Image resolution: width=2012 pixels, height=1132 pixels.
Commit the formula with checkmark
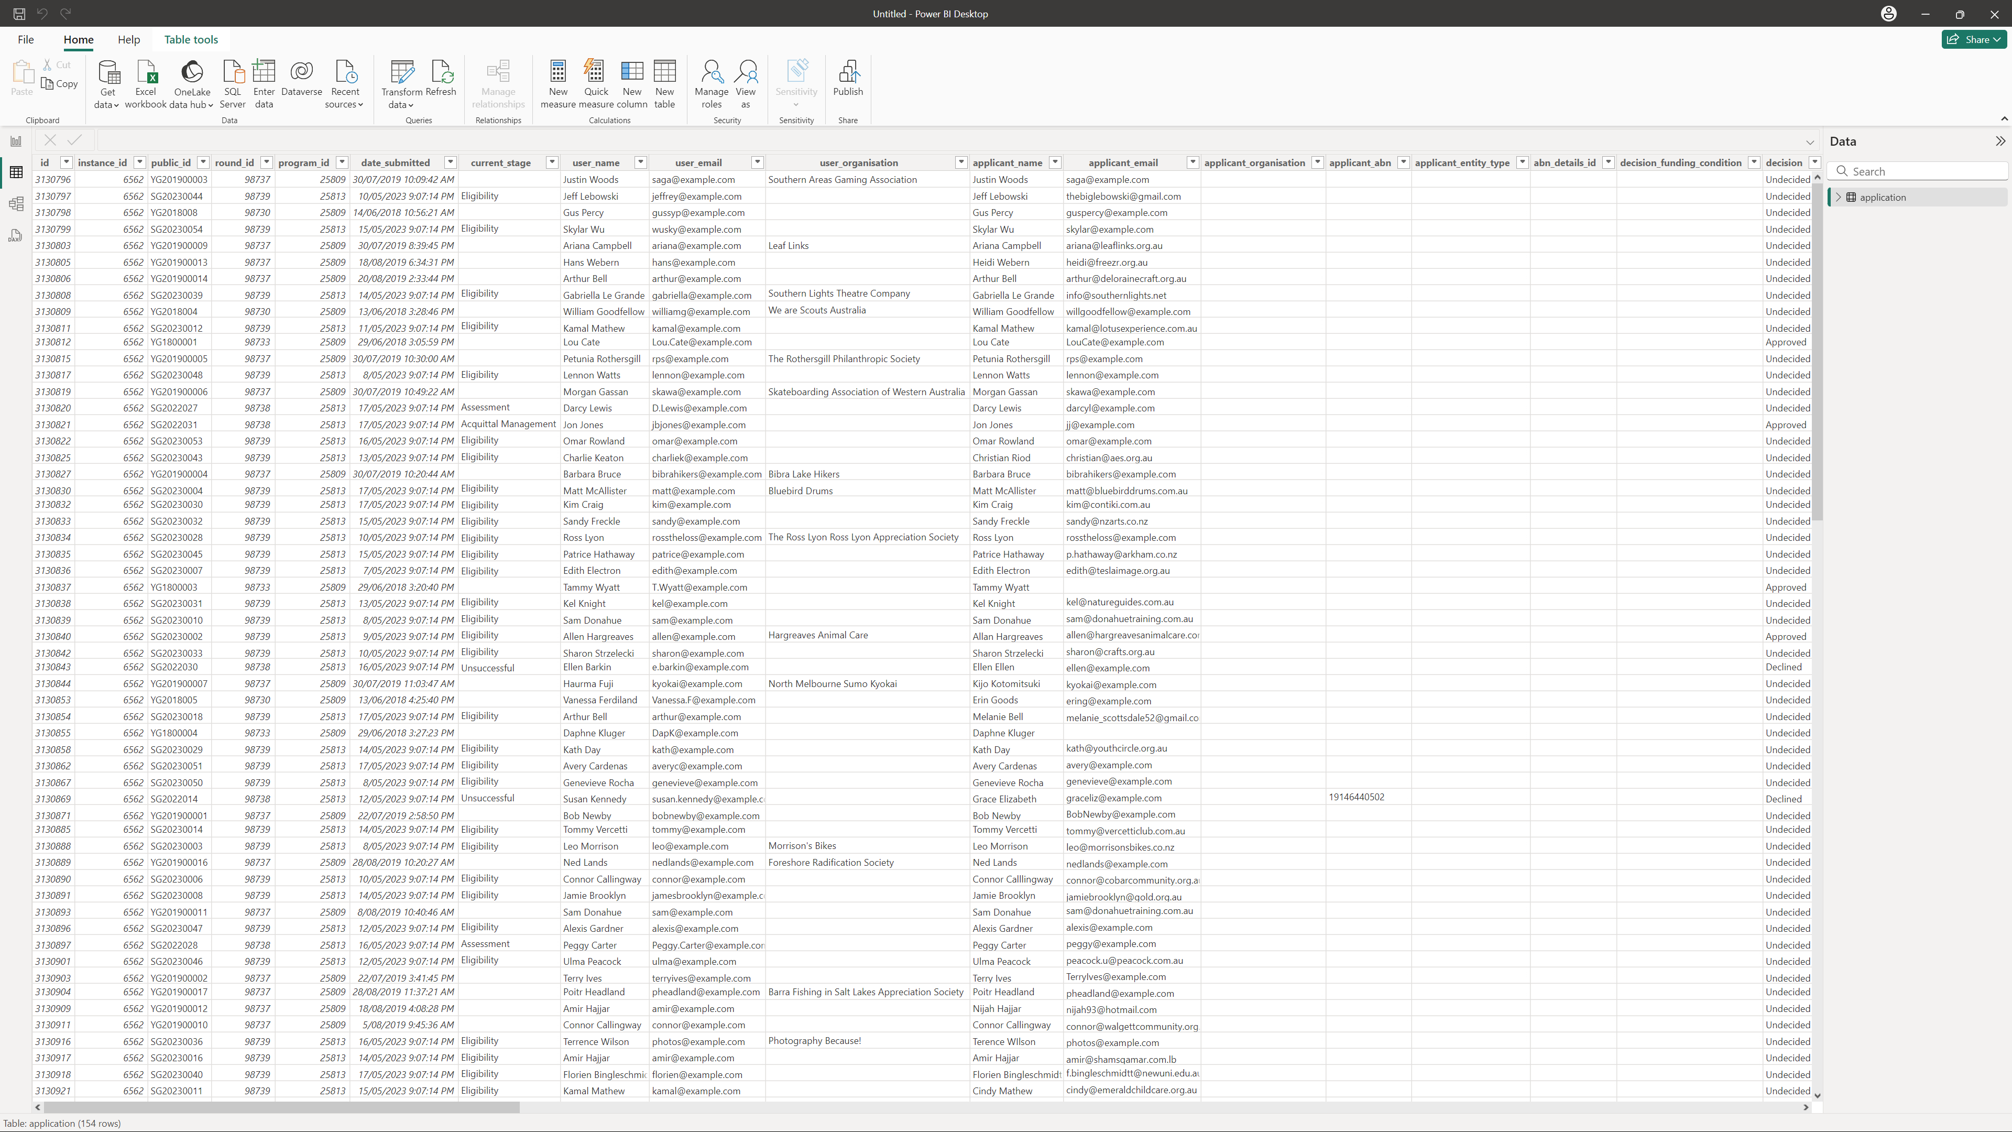(x=75, y=140)
